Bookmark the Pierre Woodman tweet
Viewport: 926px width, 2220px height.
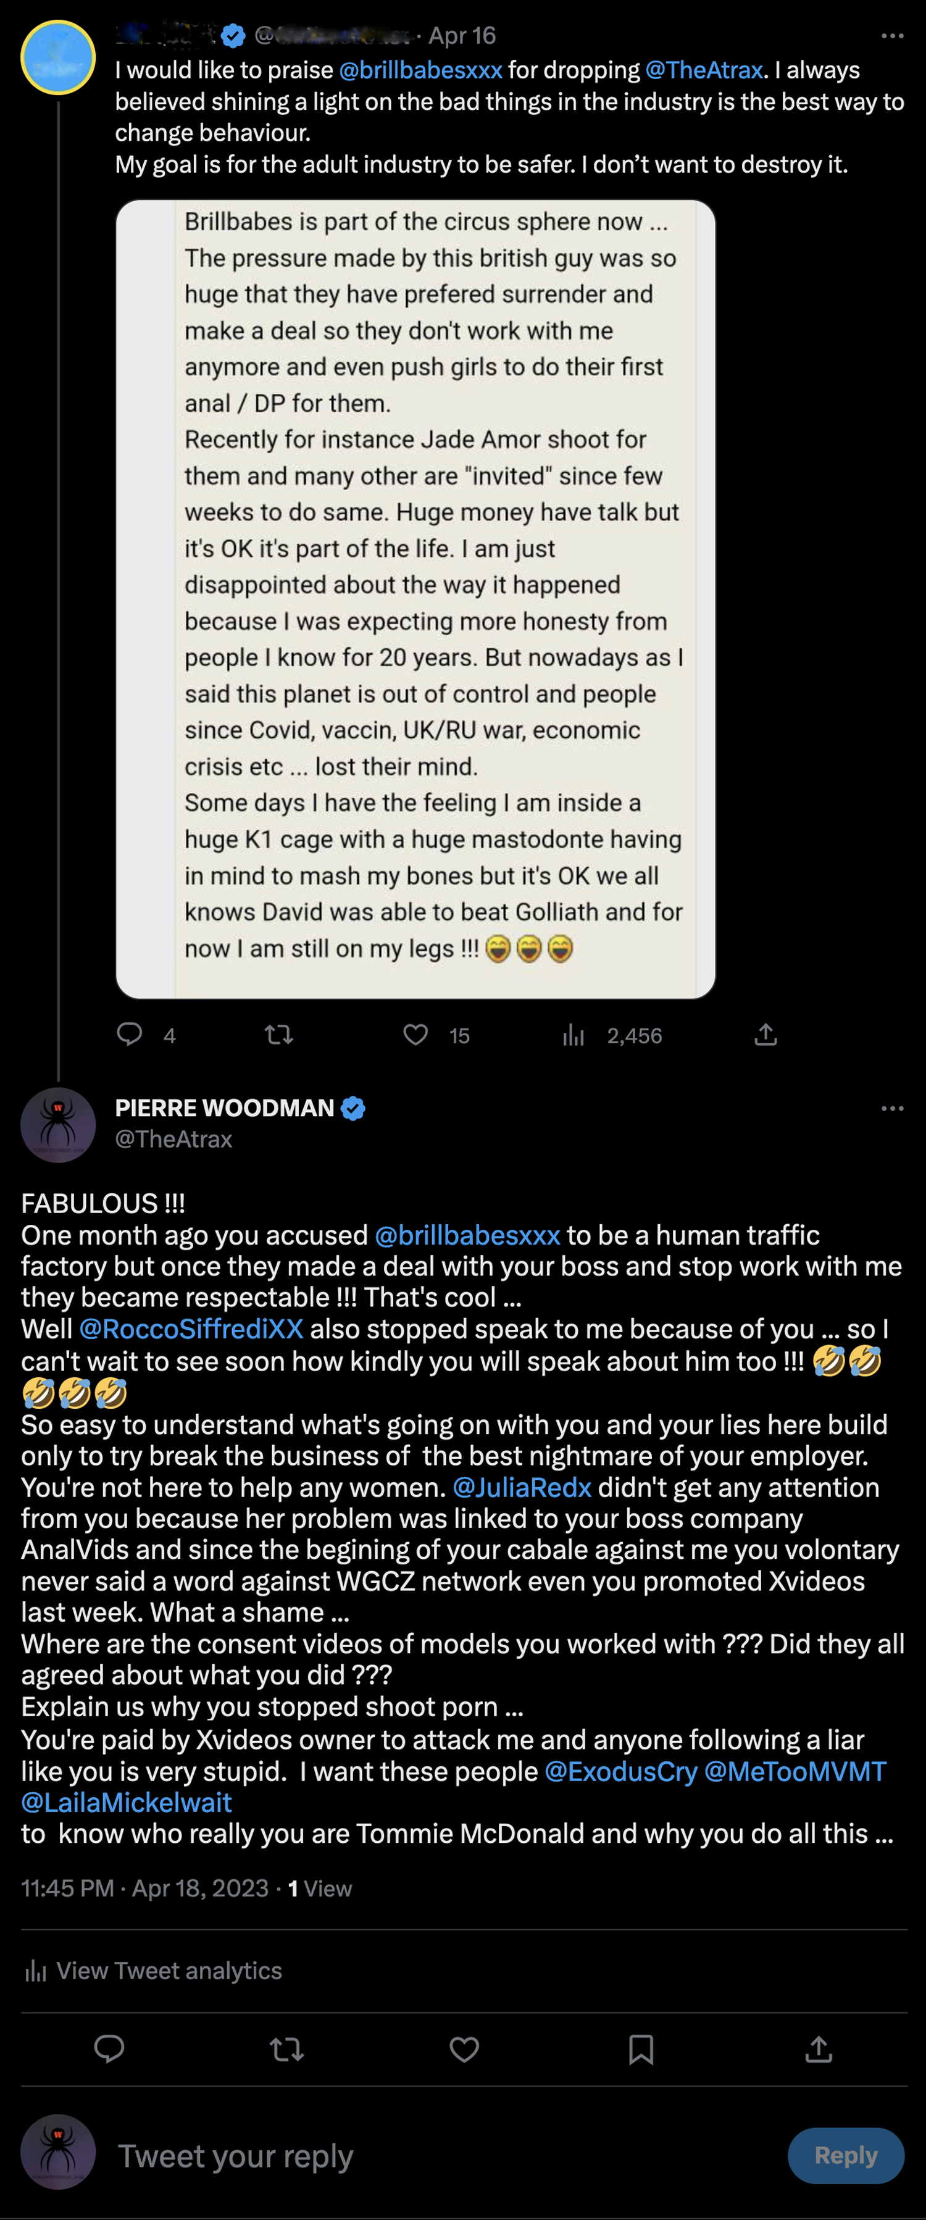(641, 2048)
